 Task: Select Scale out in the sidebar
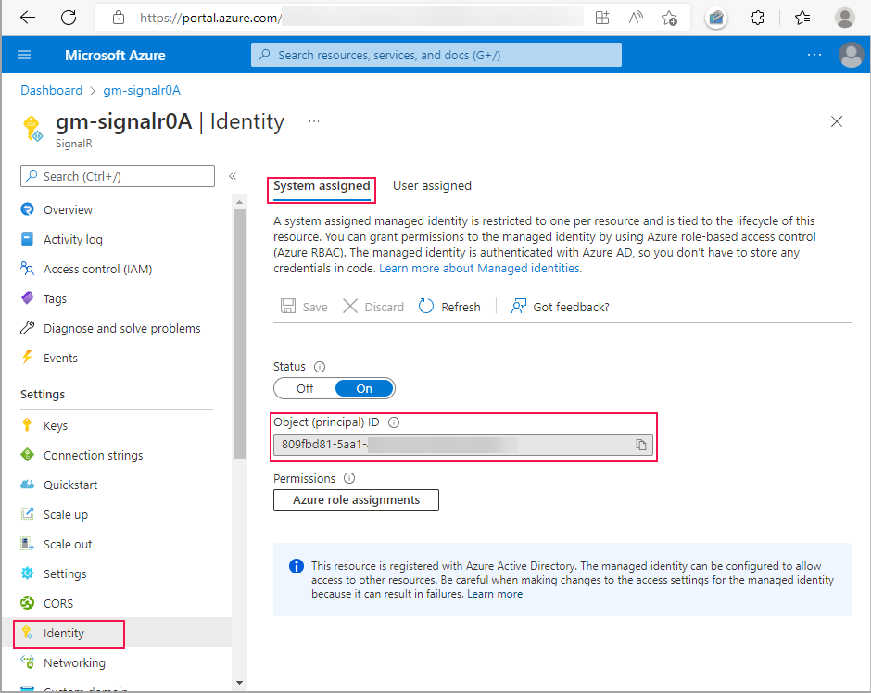click(x=71, y=543)
